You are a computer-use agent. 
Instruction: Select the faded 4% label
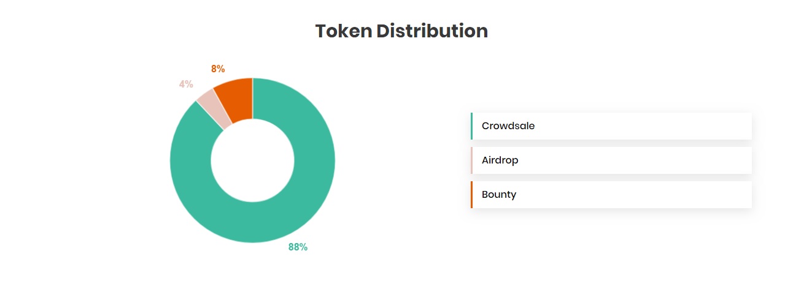(x=186, y=84)
